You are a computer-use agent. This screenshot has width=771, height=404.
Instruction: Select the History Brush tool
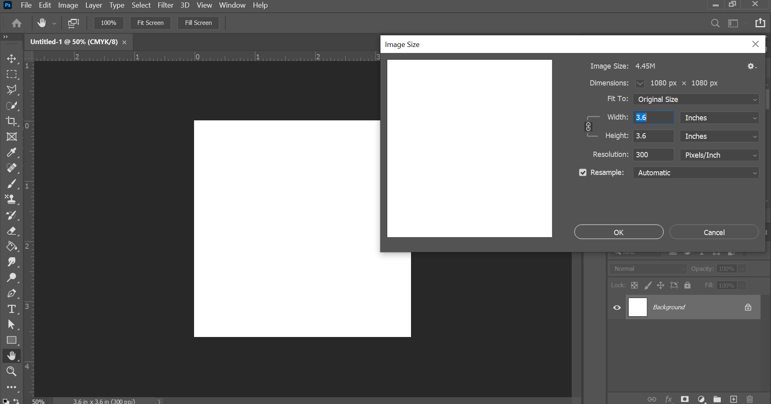11,215
